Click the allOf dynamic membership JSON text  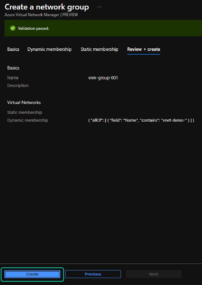[141, 120]
